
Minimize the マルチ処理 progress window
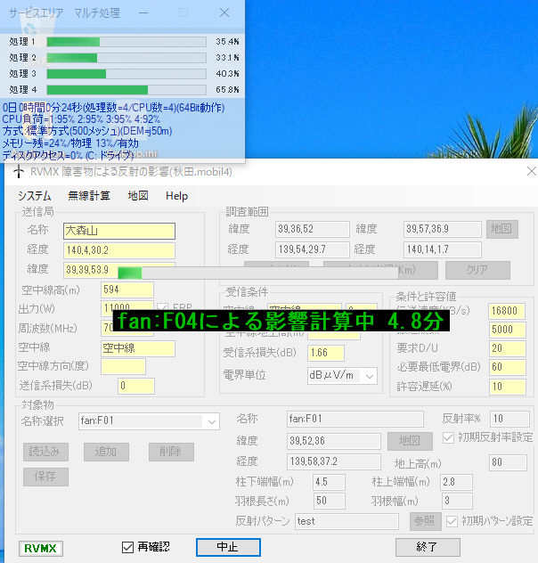coord(143,13)
